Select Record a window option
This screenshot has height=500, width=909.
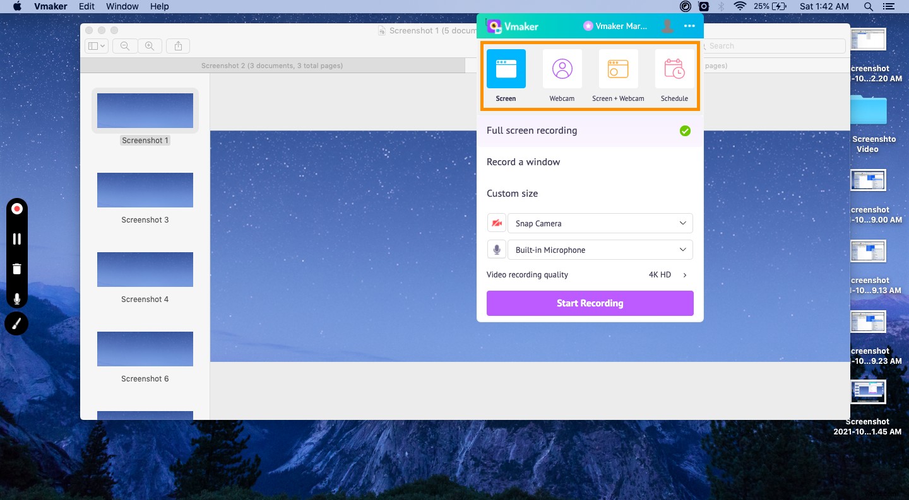523,162
